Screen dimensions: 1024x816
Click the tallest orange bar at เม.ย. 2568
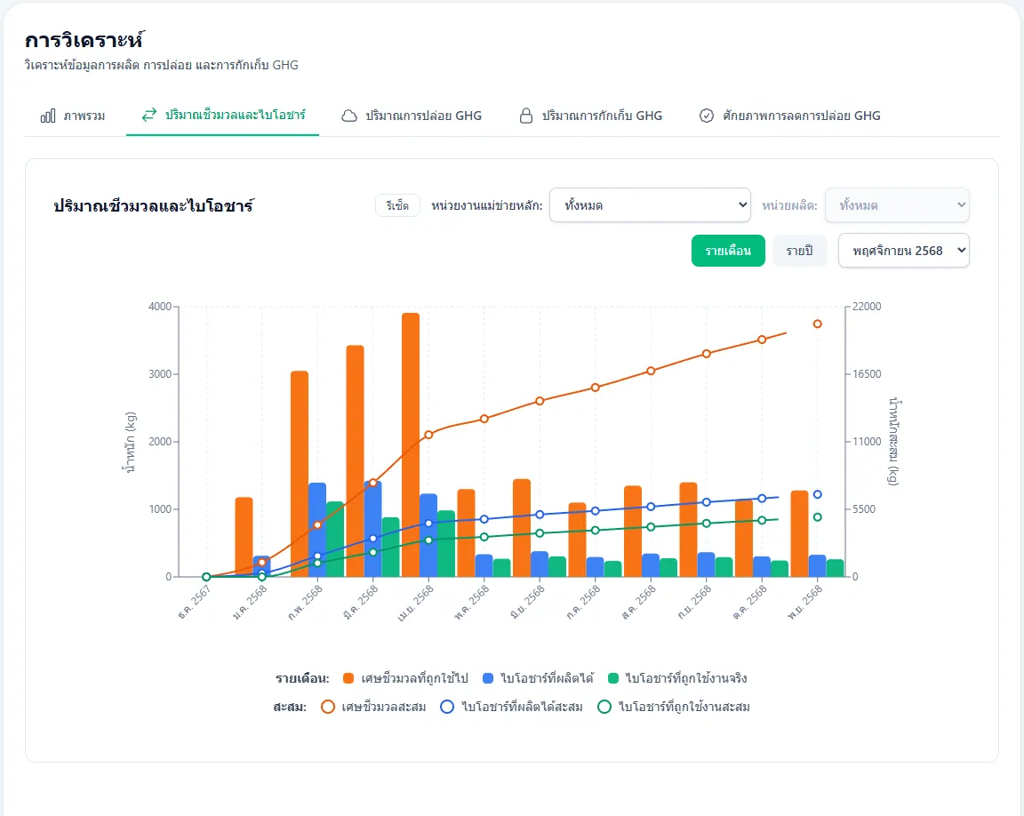[x=411, y=444]
